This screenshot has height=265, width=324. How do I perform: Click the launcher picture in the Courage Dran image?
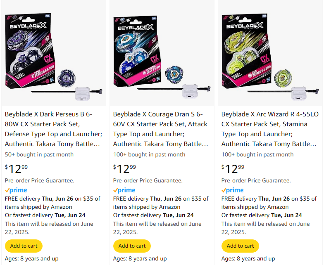pyautogui.click(x=191, y=92)
